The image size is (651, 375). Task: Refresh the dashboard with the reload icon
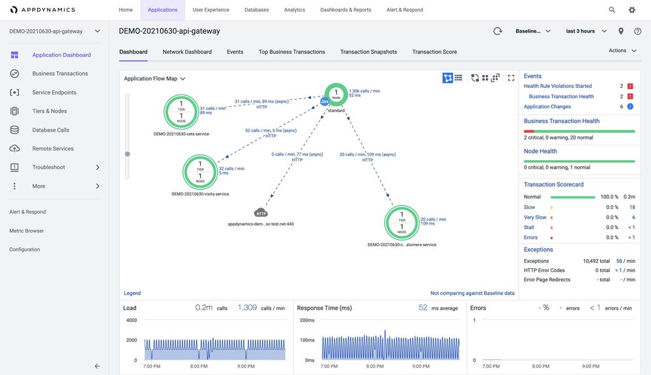click(x=497, y=31)
